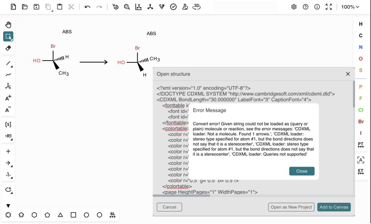Choose the Bromine atom button
This screenshot has height=224, width=371.
coord(360,121)
